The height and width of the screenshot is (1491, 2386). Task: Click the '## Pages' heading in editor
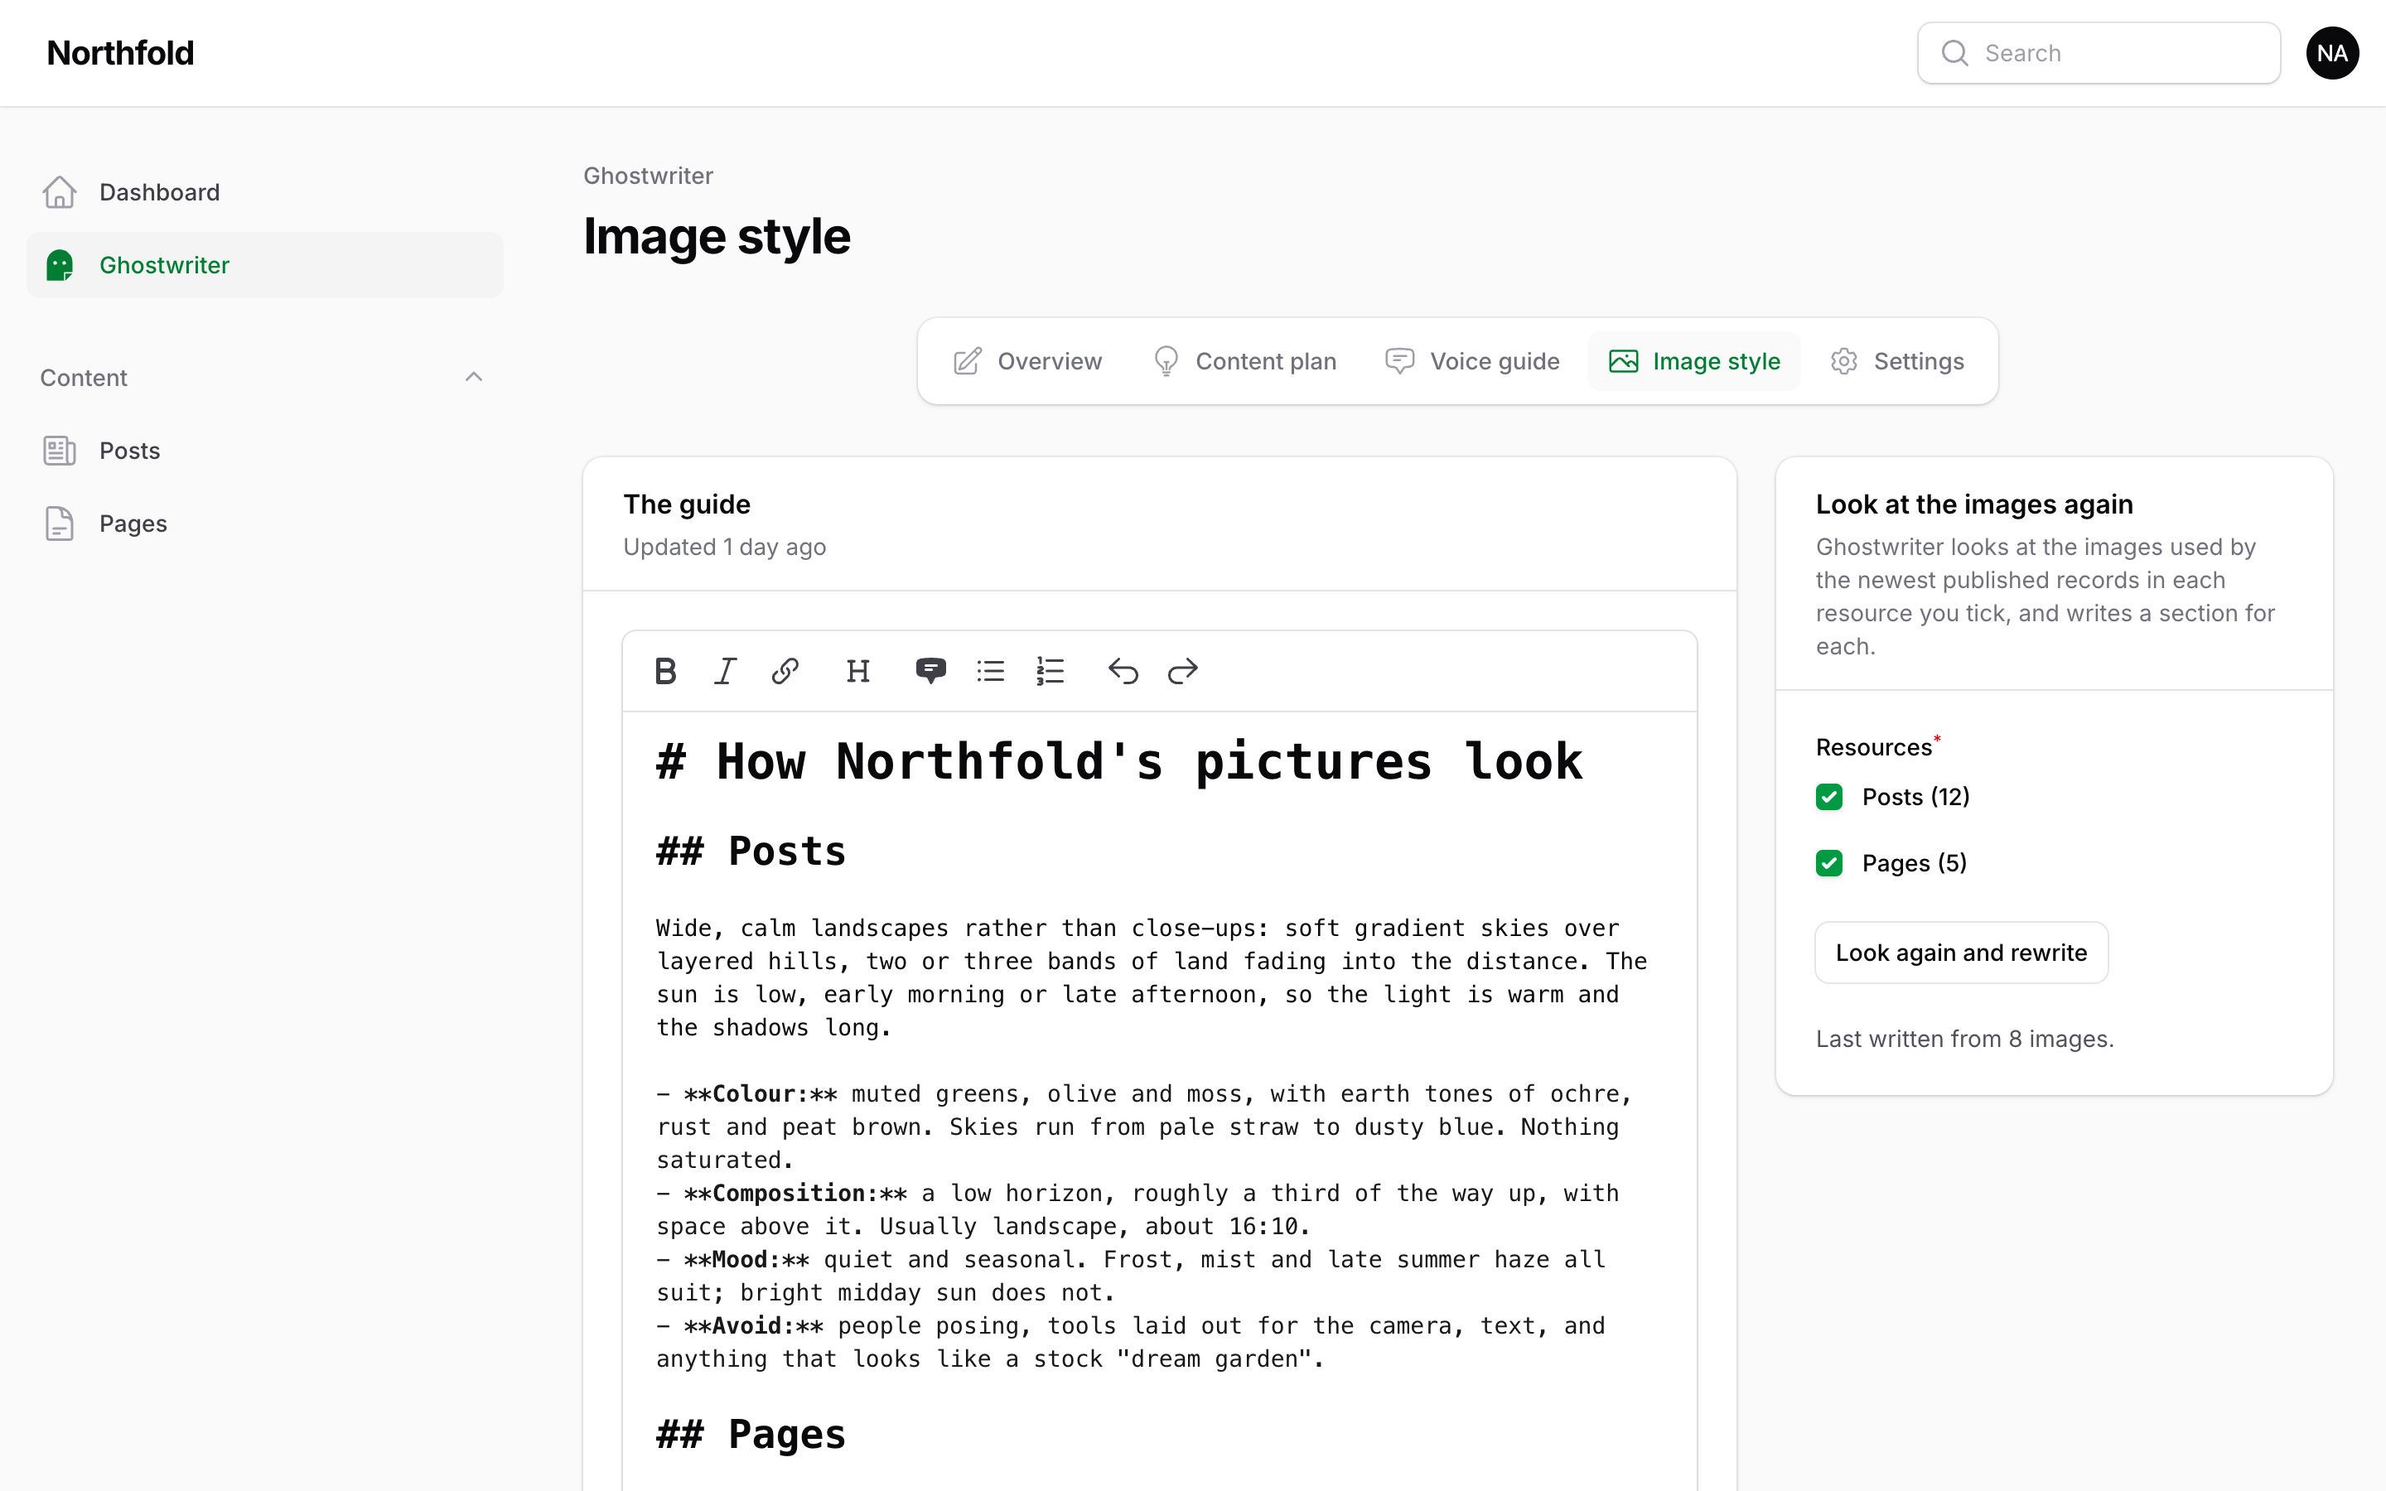tap(751, 1434)
